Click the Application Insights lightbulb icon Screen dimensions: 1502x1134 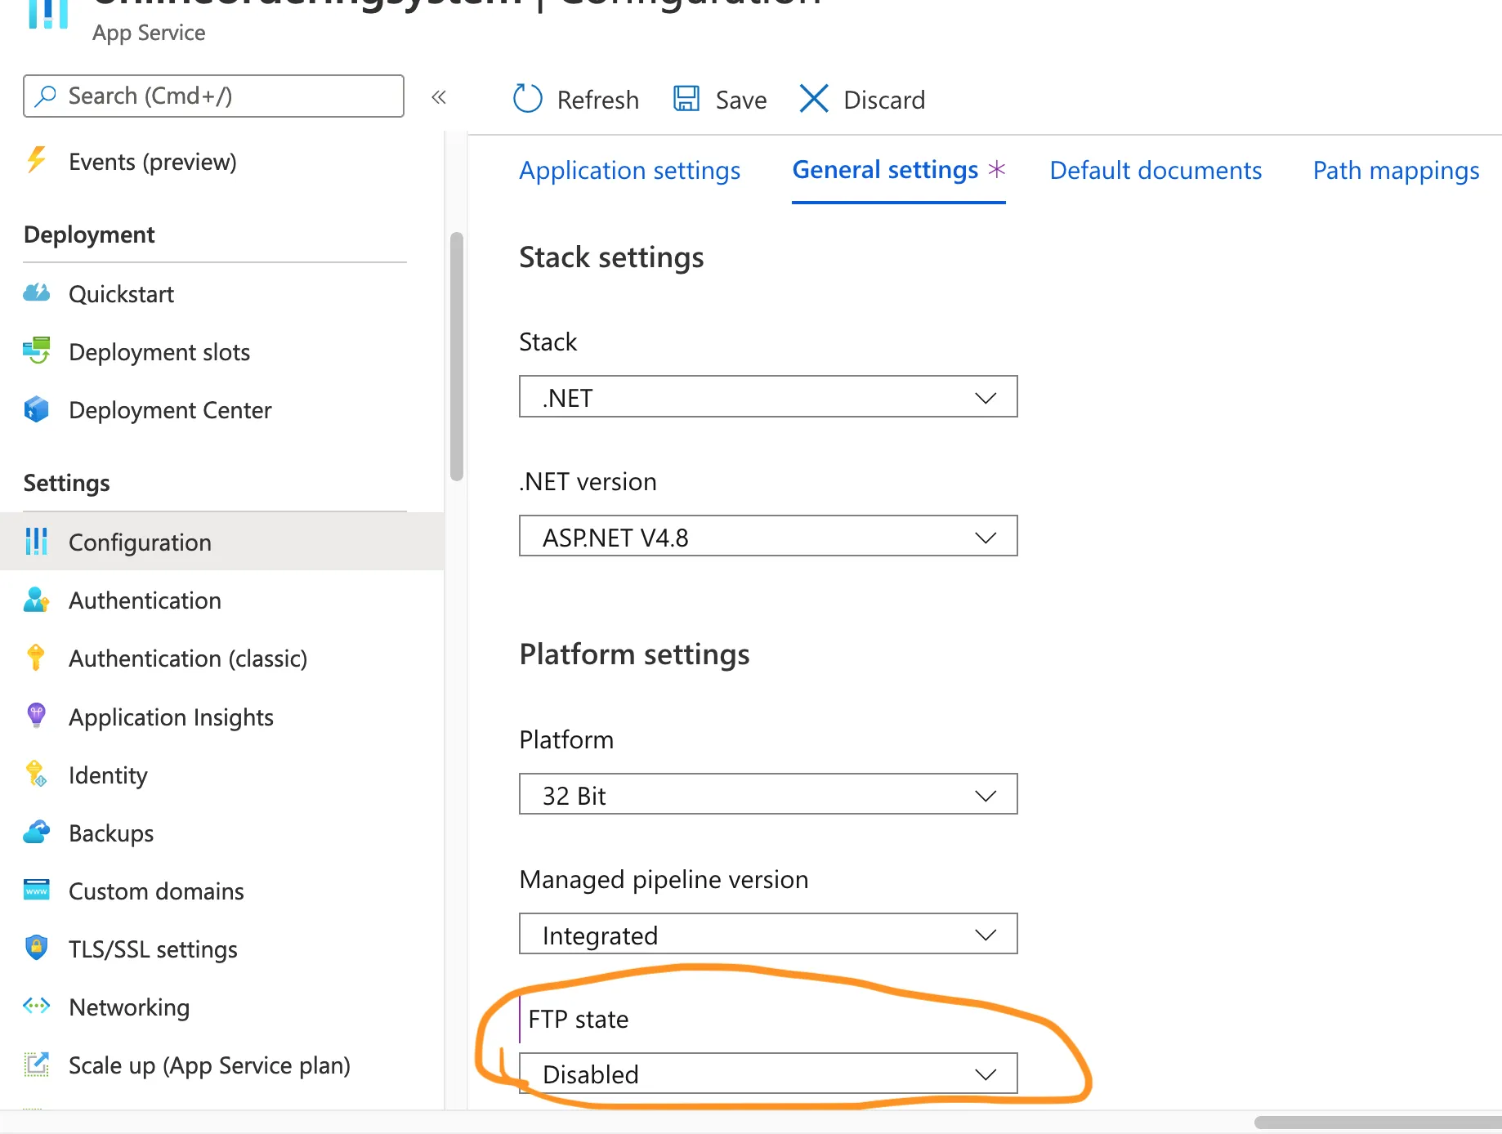pos(37,716)
